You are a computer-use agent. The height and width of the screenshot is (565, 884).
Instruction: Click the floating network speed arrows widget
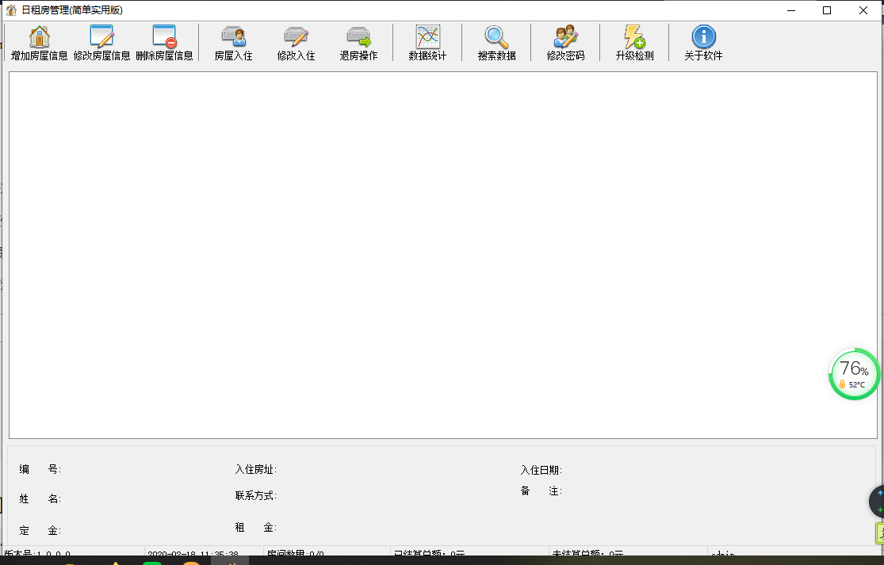coord(878,501)
